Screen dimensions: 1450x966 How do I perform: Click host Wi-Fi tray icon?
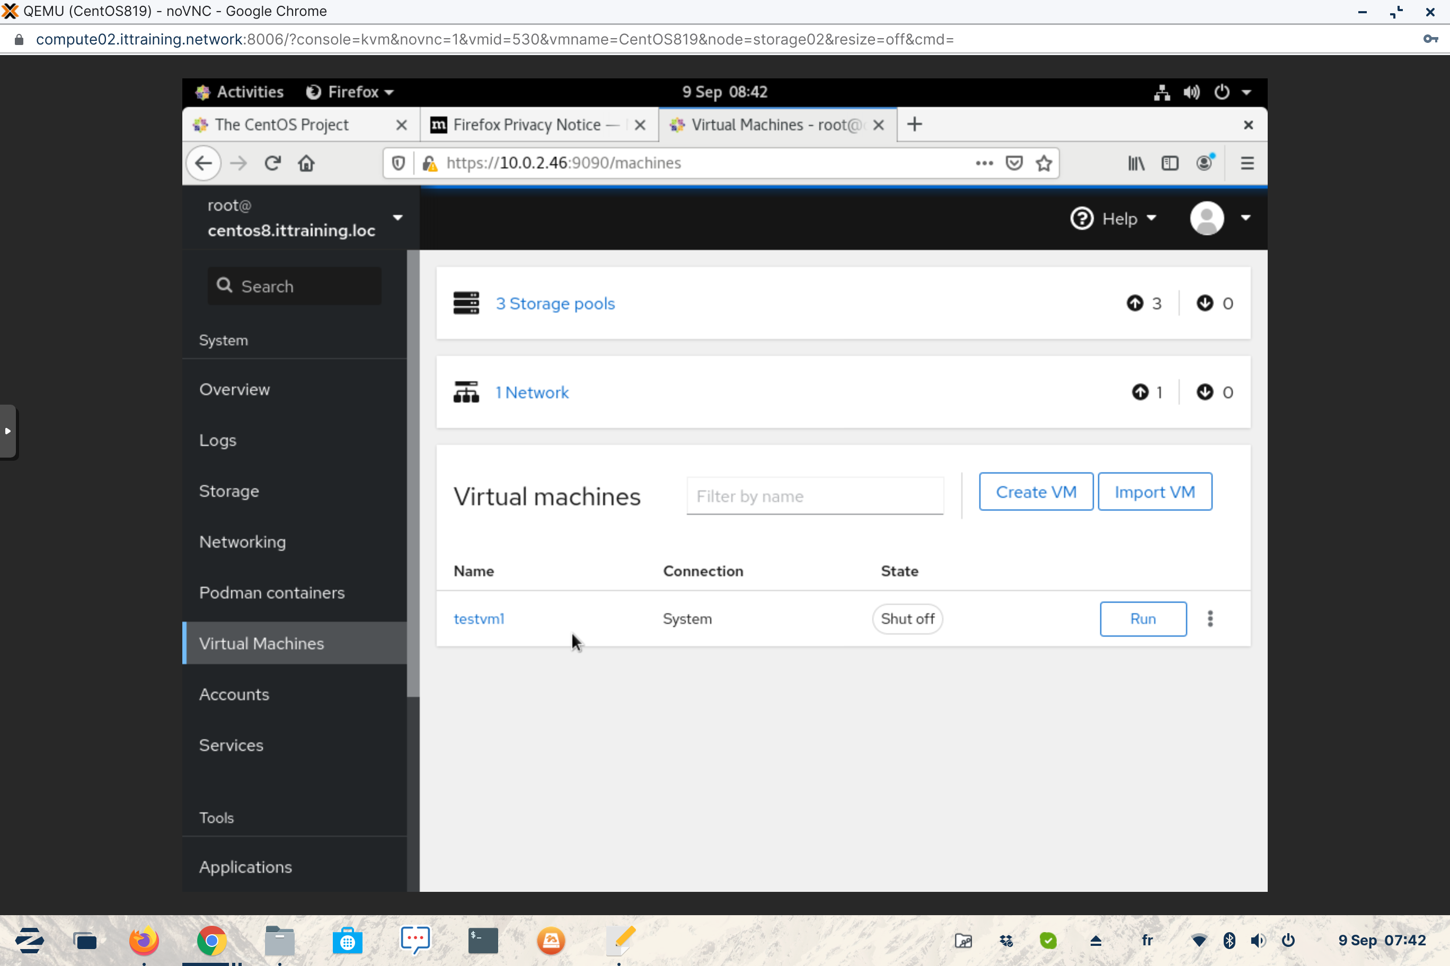pyautogui.click(x=1199, y=941)
